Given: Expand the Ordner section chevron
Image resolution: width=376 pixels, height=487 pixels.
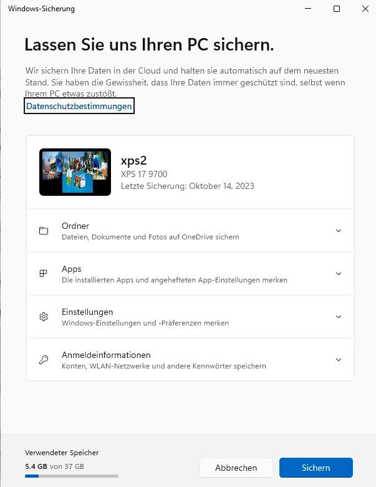Looking at the screenshot, I should 339,231.
